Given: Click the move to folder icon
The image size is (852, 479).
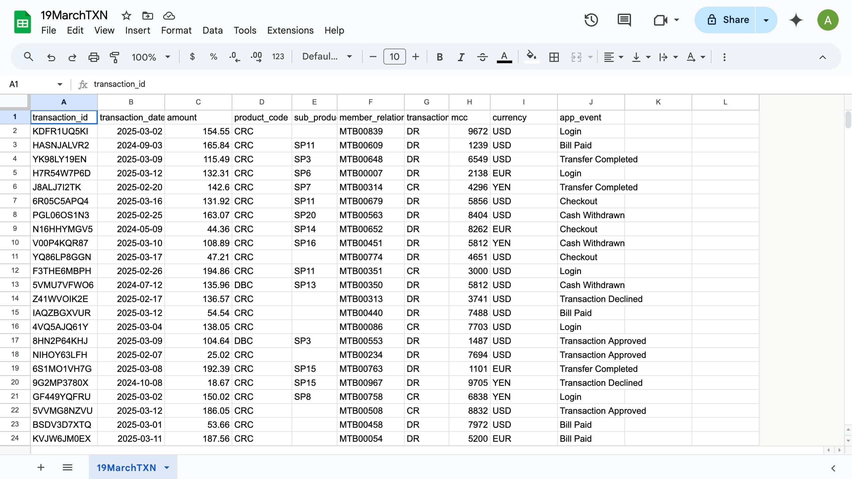Looking at the screenshot, I should pyautogui.click(x=147, y=16).
